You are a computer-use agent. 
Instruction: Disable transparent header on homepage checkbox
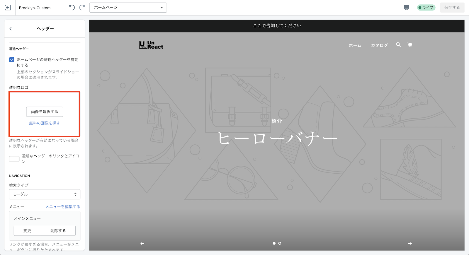pos(12,60)
